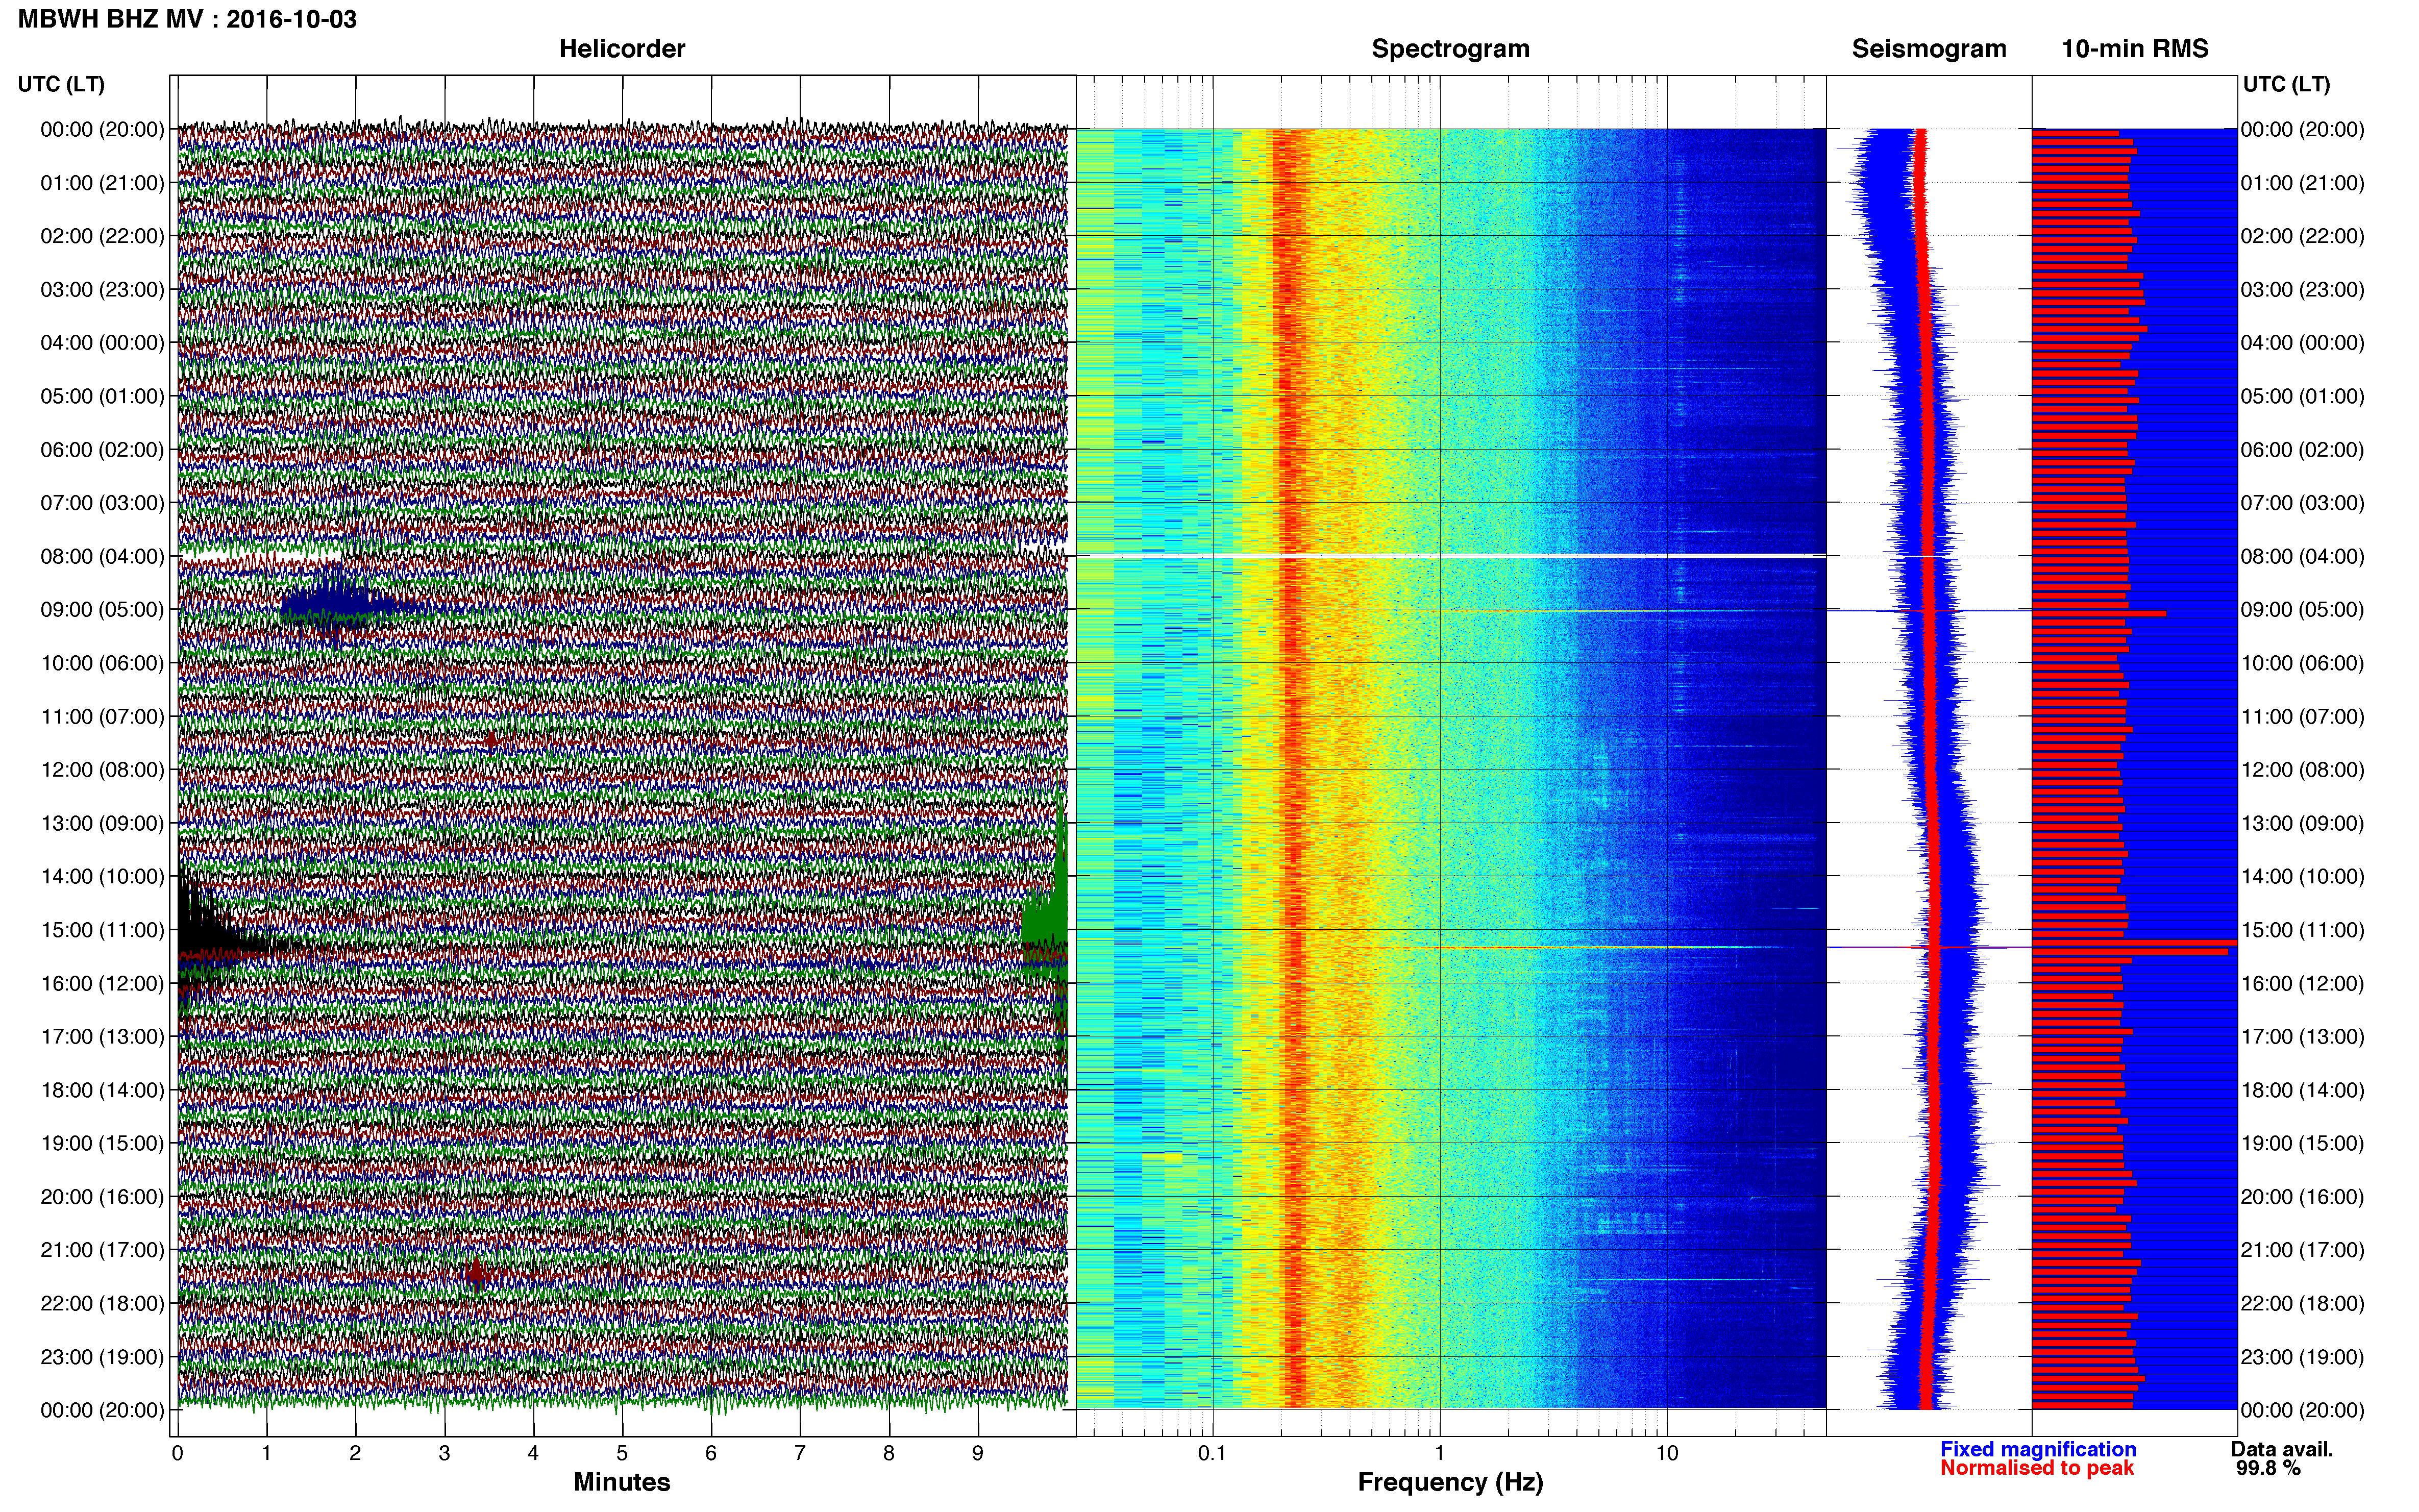
Task: Click the 'Frequency (Hz)' x-axis label
Action: point(1450,1482)
